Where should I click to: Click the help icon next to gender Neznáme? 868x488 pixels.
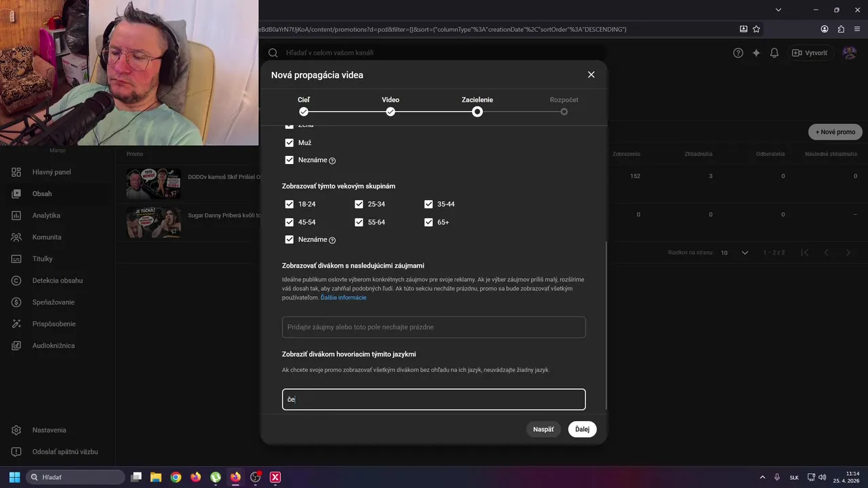[x=332, y=161]
